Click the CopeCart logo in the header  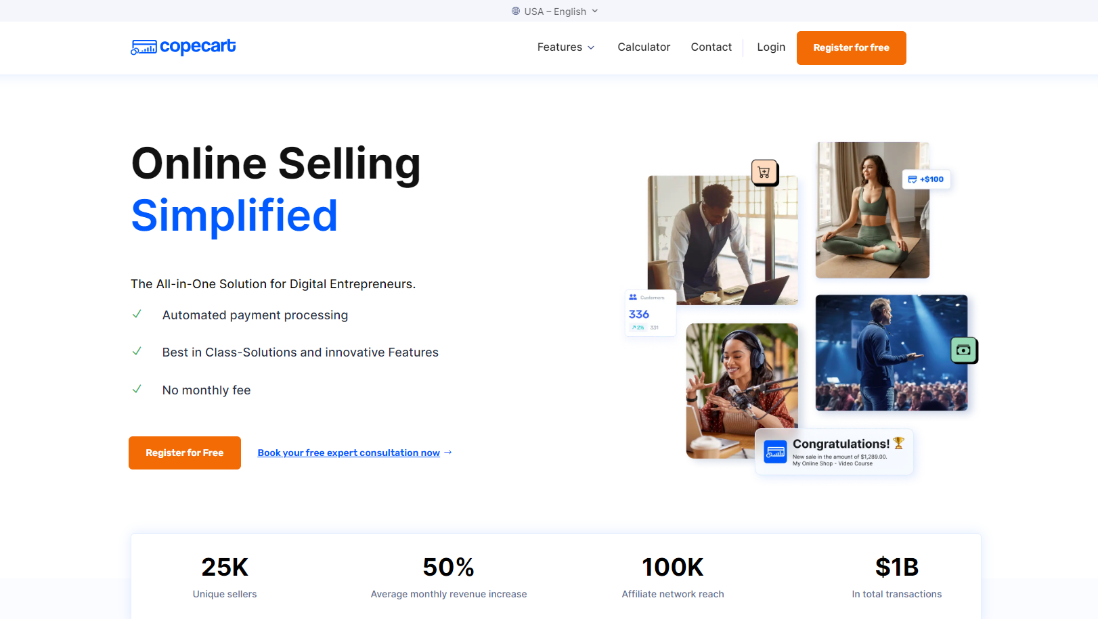pos(183,47)
